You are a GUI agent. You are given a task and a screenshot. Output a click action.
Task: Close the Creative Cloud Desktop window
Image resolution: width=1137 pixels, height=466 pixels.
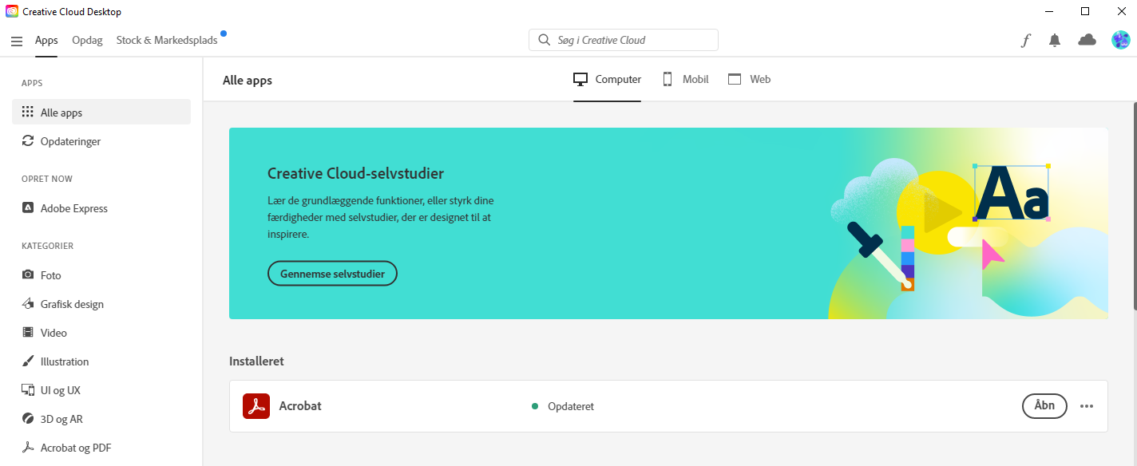point(1121,11)
